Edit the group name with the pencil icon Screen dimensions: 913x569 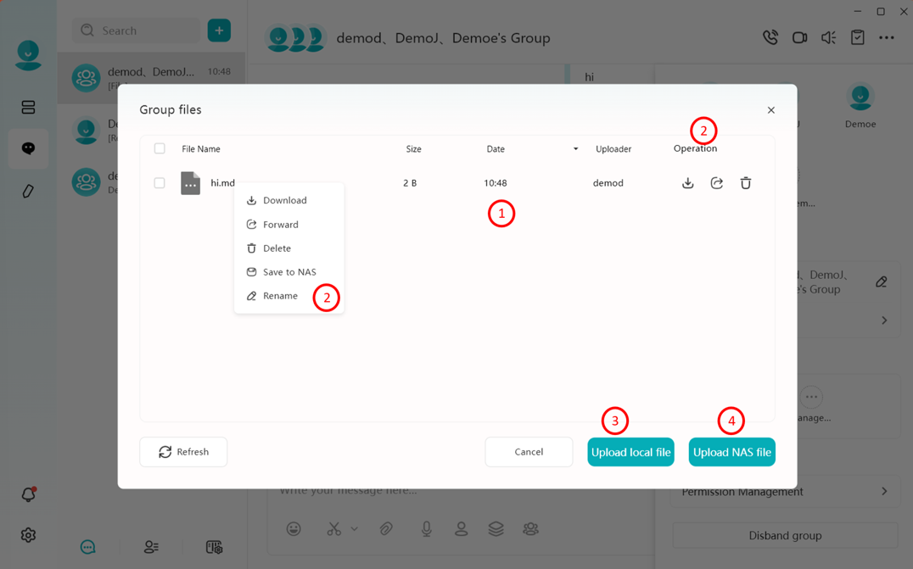[x=882, y=282]
